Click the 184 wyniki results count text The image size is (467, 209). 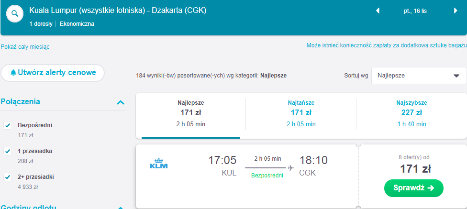click(x=211, y=76)
